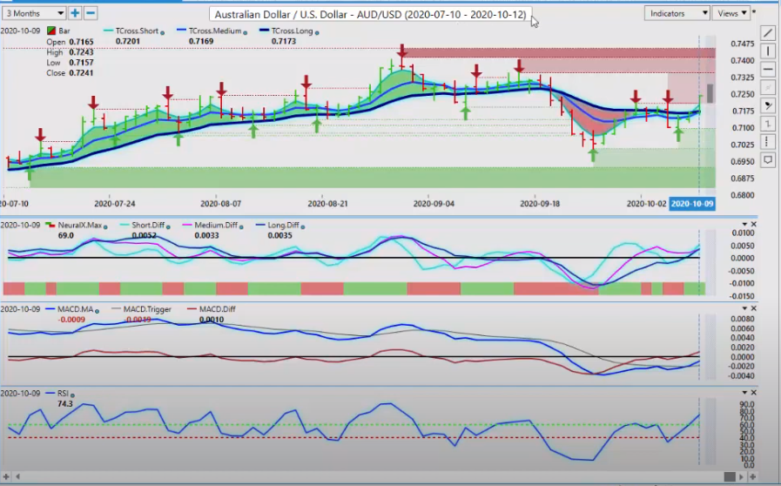Click the highlighted 2020-10-09 date label

[692, 204]
